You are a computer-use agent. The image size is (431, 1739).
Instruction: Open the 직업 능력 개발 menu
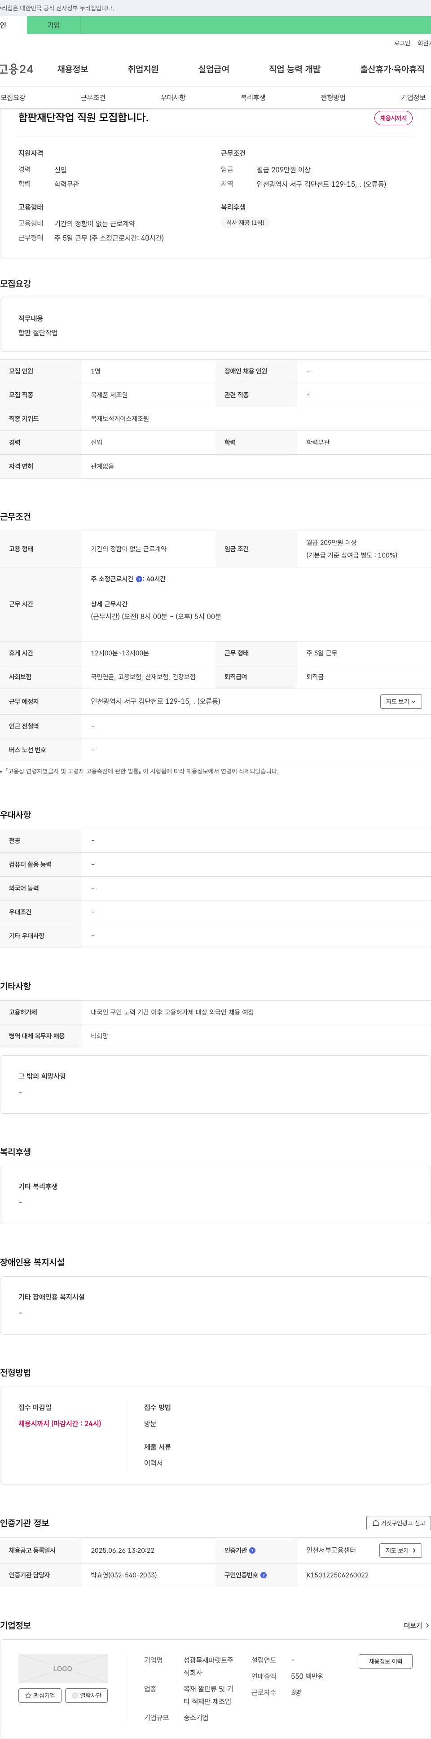click(295, 69)
